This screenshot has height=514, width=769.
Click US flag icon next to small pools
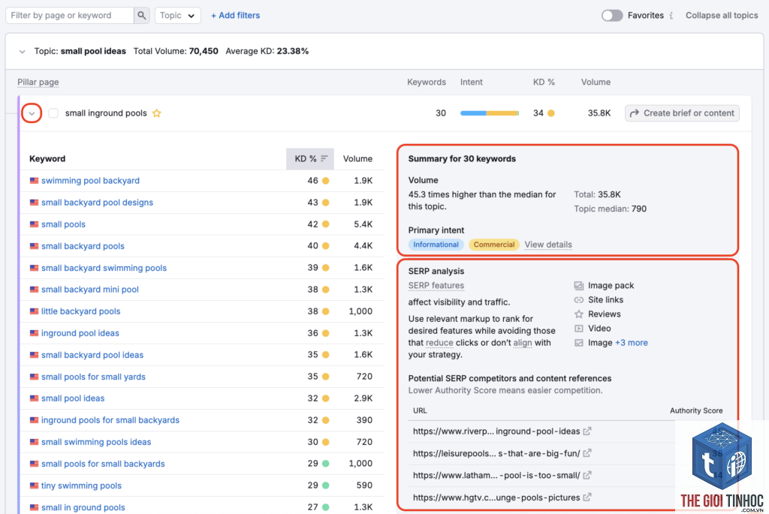pos(34,224)
